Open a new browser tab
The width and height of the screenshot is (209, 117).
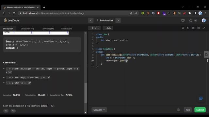(x=44, y=7)
